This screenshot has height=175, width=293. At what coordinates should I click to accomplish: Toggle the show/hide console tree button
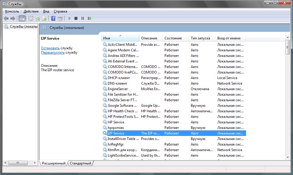22,18
